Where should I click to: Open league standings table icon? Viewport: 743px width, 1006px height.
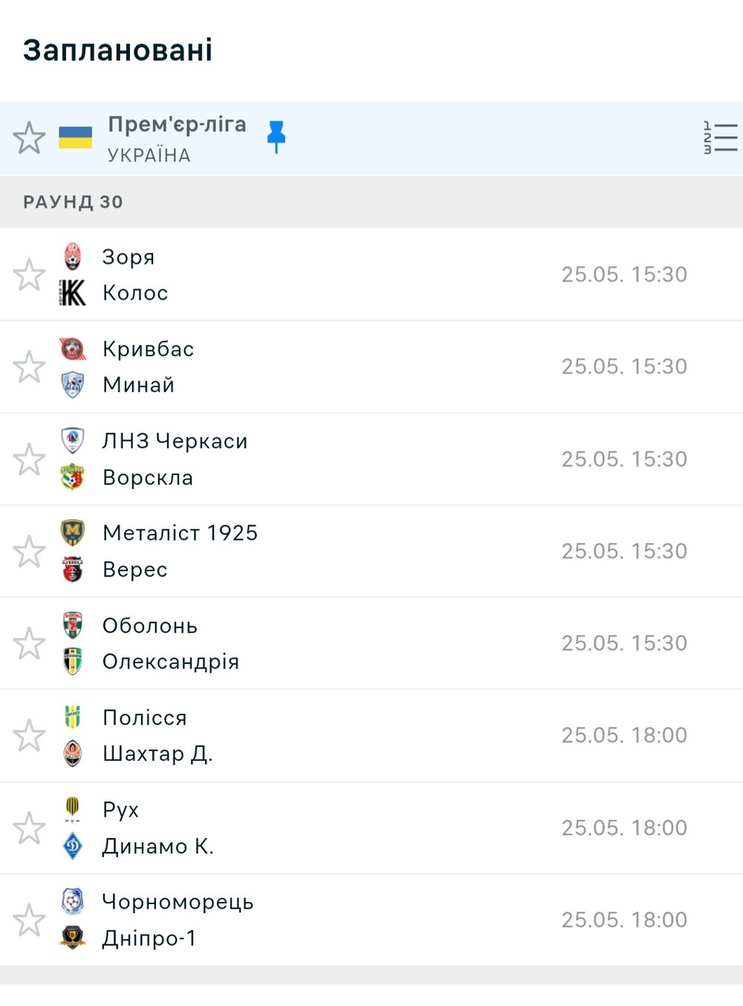[x=720, y=138]
